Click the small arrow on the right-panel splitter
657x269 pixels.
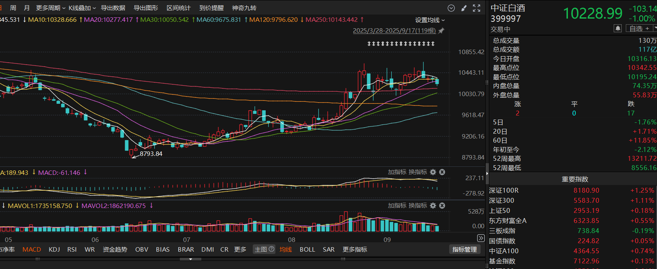(x=487, y=174)
